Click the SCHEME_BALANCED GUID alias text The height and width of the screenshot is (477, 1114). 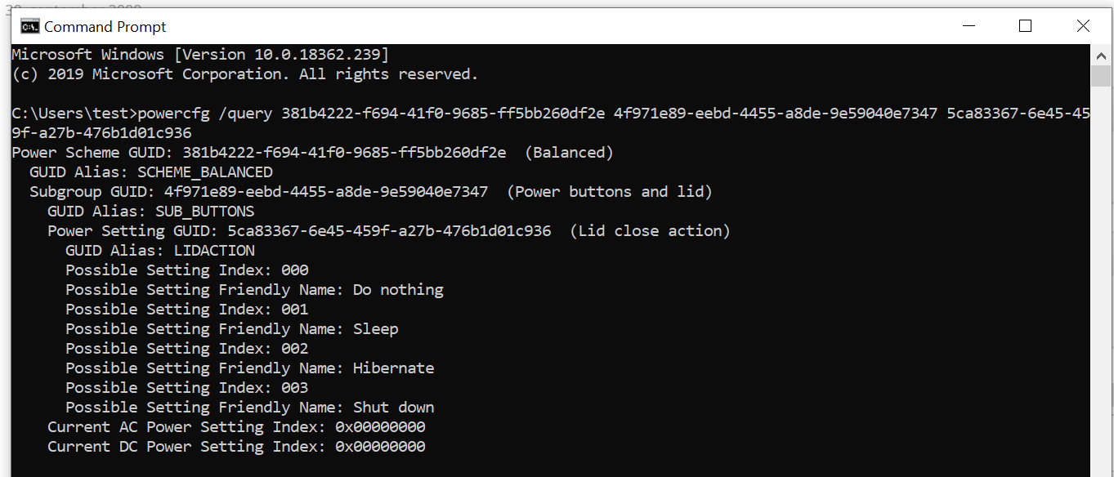tap(205, 172)
